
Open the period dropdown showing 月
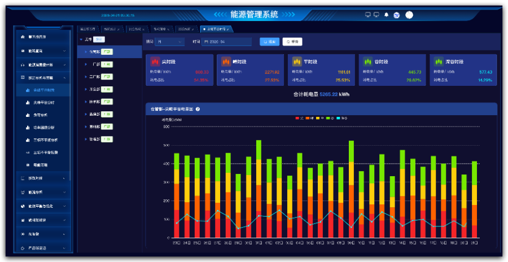pyautogui.click(x=170, y=42)
